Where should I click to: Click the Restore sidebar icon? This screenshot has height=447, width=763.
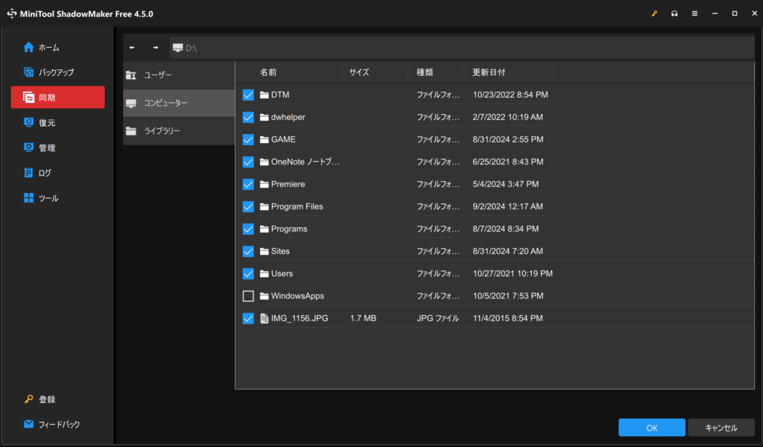[x=29, y=122]
